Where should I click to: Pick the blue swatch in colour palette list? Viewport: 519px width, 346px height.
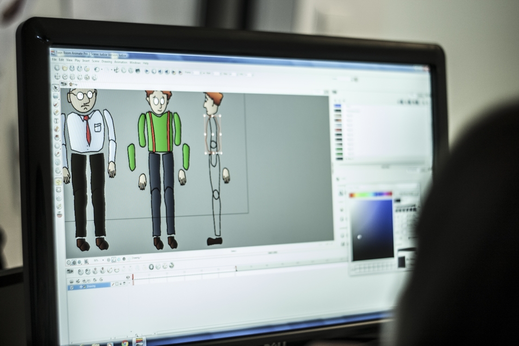[337, 106]
